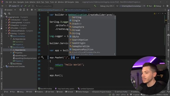Expand the 3.DeepDive folder
This screenshot has width=170, height=96.
point(6,25)
